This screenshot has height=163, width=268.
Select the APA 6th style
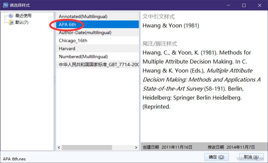tap(97, 24)
